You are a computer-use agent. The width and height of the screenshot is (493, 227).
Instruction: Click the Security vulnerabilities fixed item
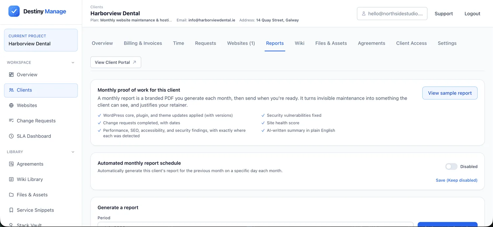coord(294,115)
